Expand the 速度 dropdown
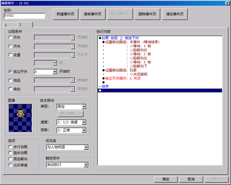This screenshot has height=185, width=231. [84, 122]
